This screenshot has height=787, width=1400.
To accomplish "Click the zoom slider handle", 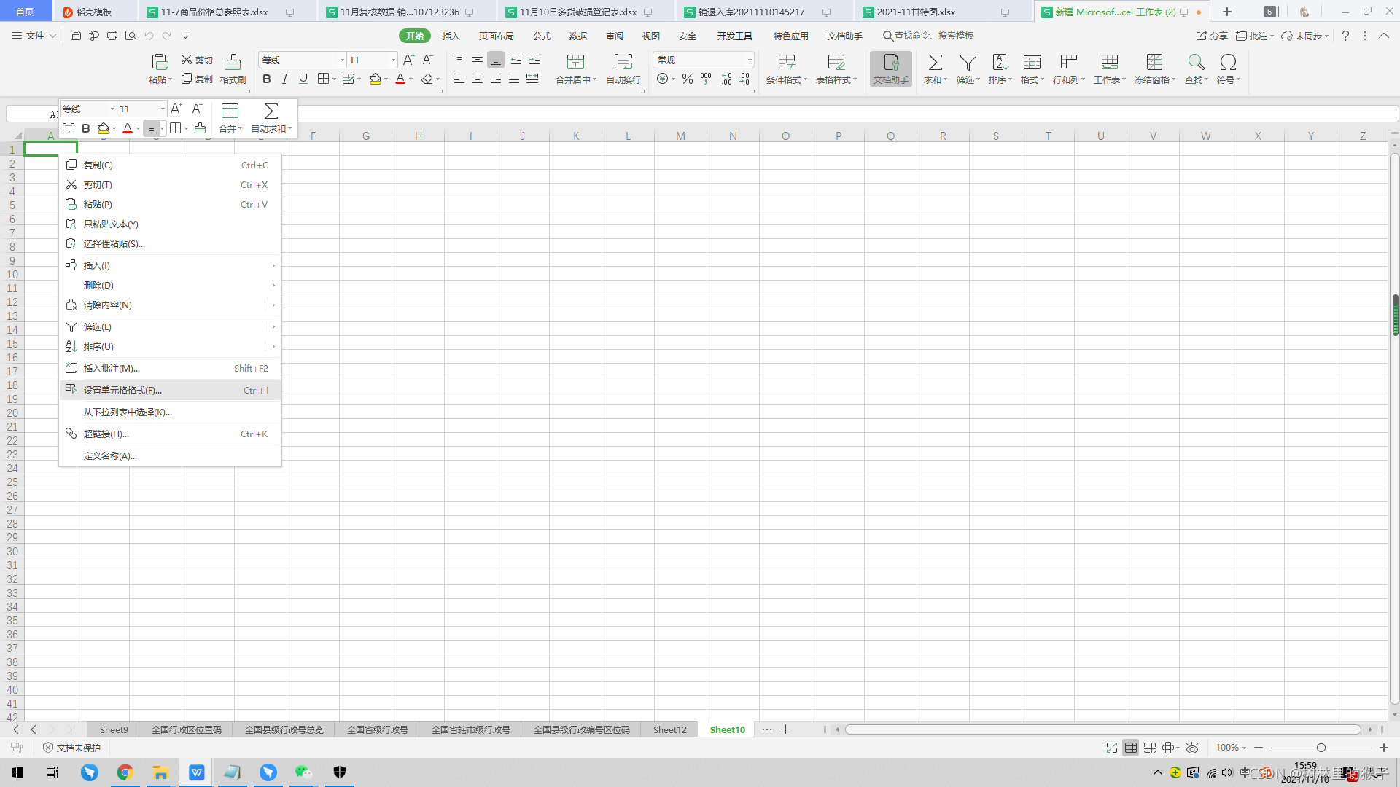I will (x=1321, y=748).
